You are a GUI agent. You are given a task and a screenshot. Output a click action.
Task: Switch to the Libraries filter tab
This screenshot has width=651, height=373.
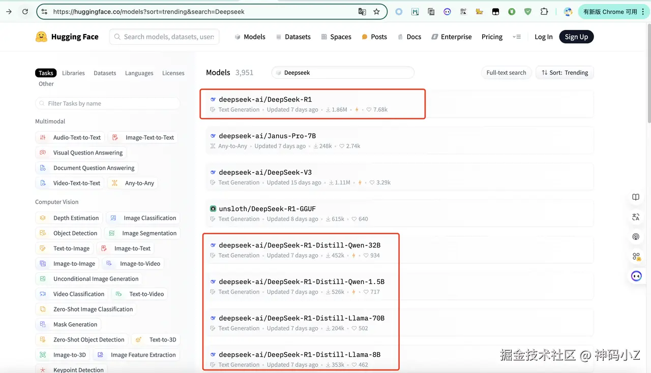pyautogui.click(x=73, y=73)
